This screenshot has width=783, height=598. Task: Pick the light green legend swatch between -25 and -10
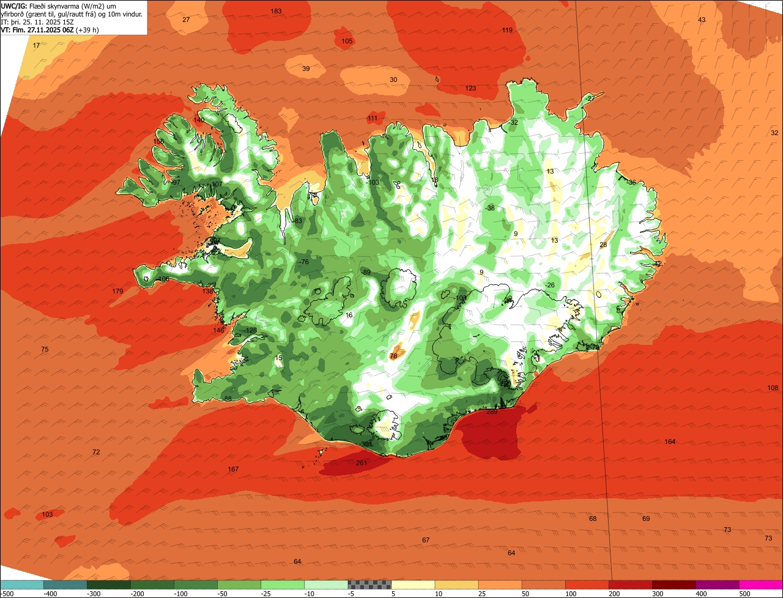pyautogui.click(x=283, y=585)
